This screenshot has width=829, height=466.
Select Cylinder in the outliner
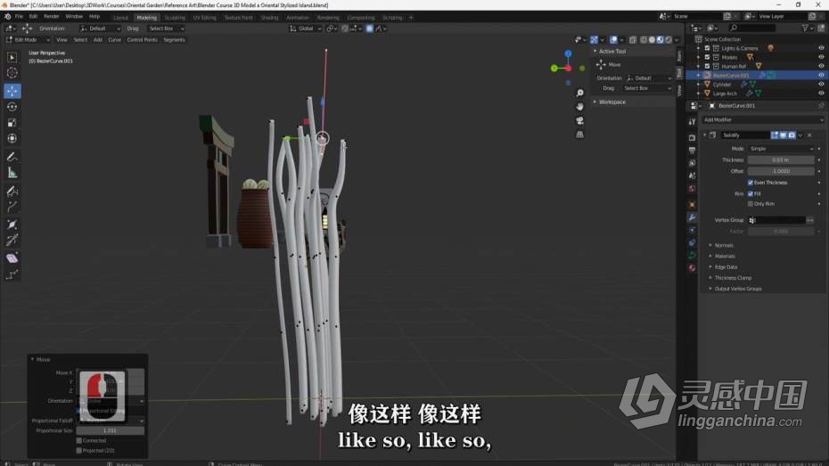click(x=722, y=85)
